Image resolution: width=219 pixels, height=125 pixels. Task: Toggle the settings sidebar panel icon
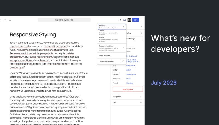tap(129, 20)
